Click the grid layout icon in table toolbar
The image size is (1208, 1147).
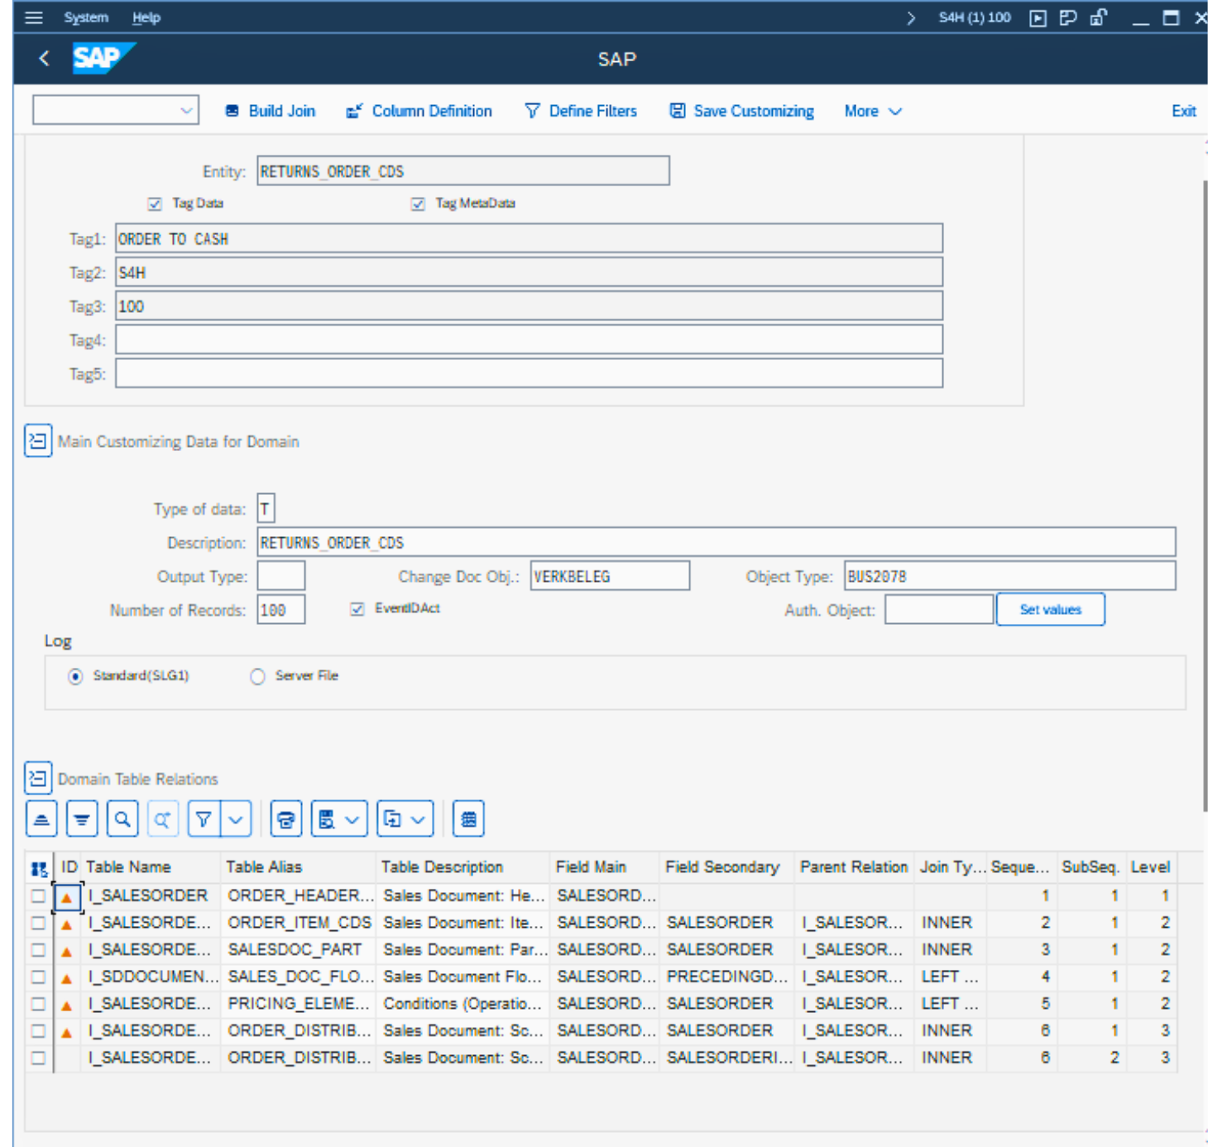468,819
